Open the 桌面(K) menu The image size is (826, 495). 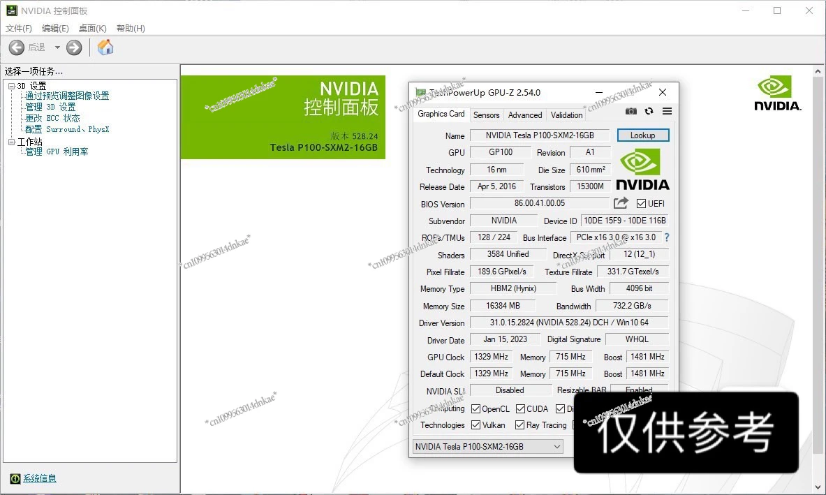pyautogui.click(x=93, y=29)
